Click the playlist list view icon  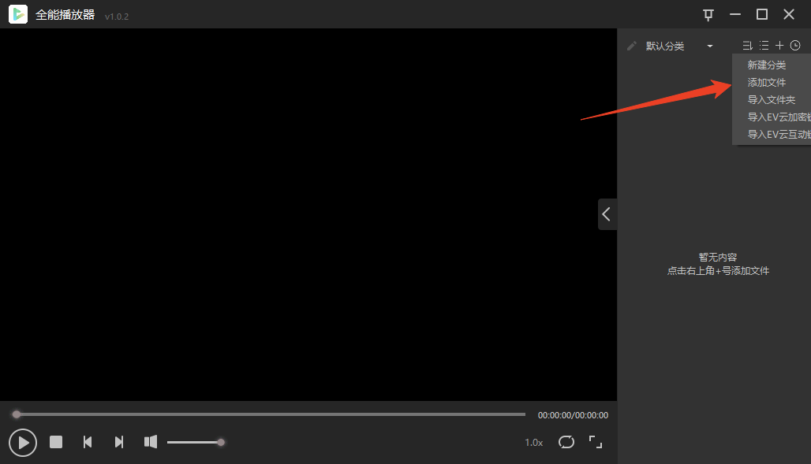764,46
